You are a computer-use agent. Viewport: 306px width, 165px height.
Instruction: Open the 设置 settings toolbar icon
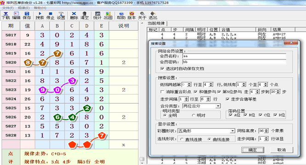(61, 16)
